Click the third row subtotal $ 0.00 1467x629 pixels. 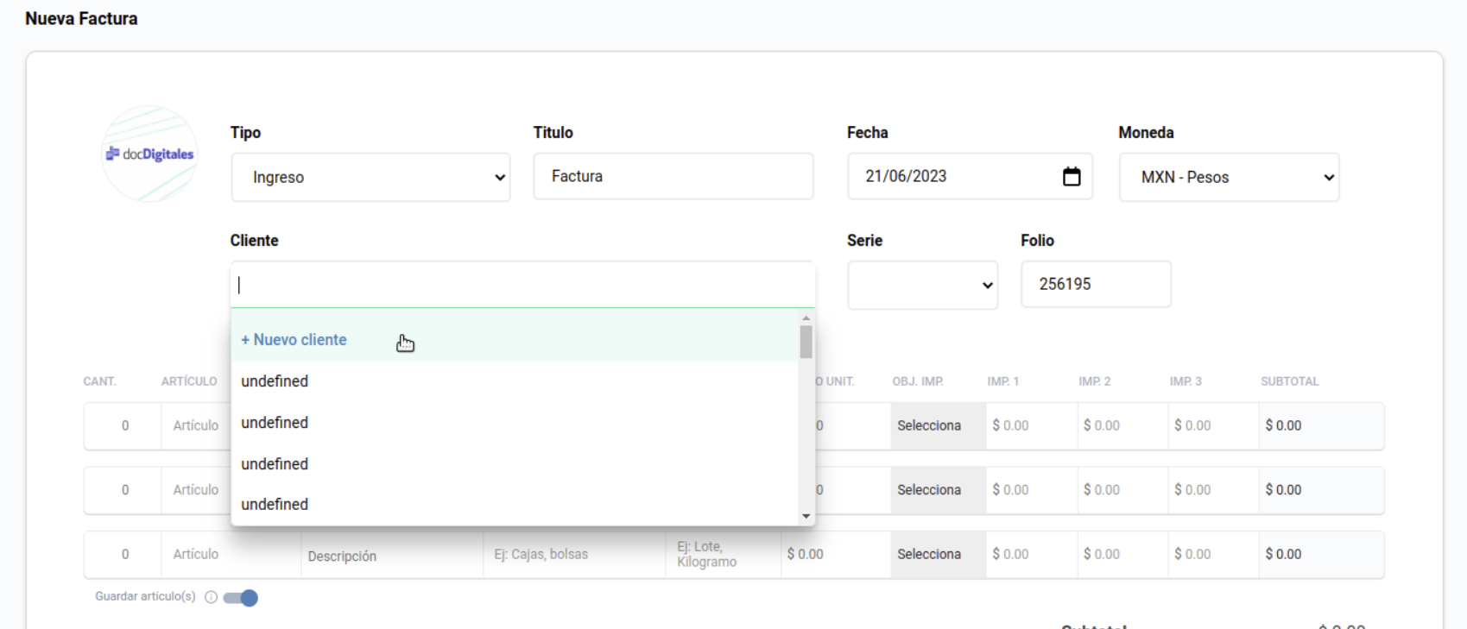pyautogui.click(x=1321, y=554)
